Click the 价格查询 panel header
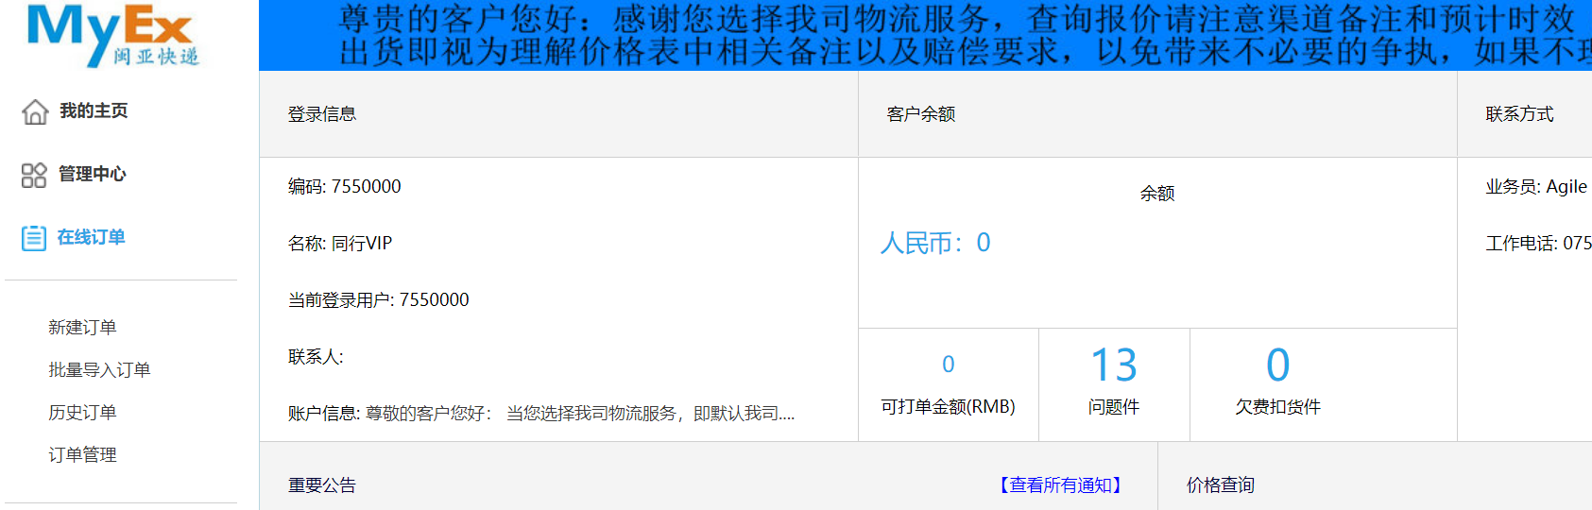Screen dimensions: 1592x510 tap(1220, 485)
